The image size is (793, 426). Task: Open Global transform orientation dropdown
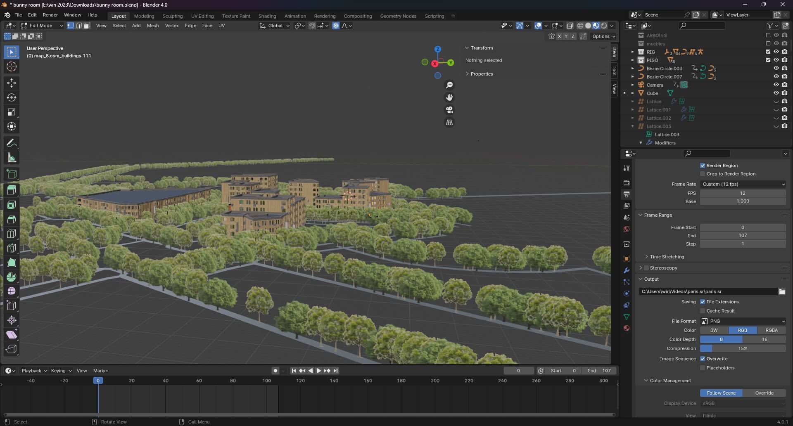click(275, 26)
